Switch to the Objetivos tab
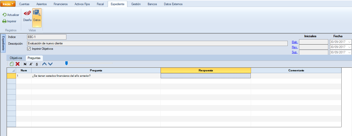This screenshot has width=352, height=136. 16,58
